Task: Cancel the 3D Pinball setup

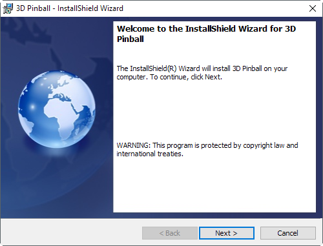Action: [x=288, y=233]
